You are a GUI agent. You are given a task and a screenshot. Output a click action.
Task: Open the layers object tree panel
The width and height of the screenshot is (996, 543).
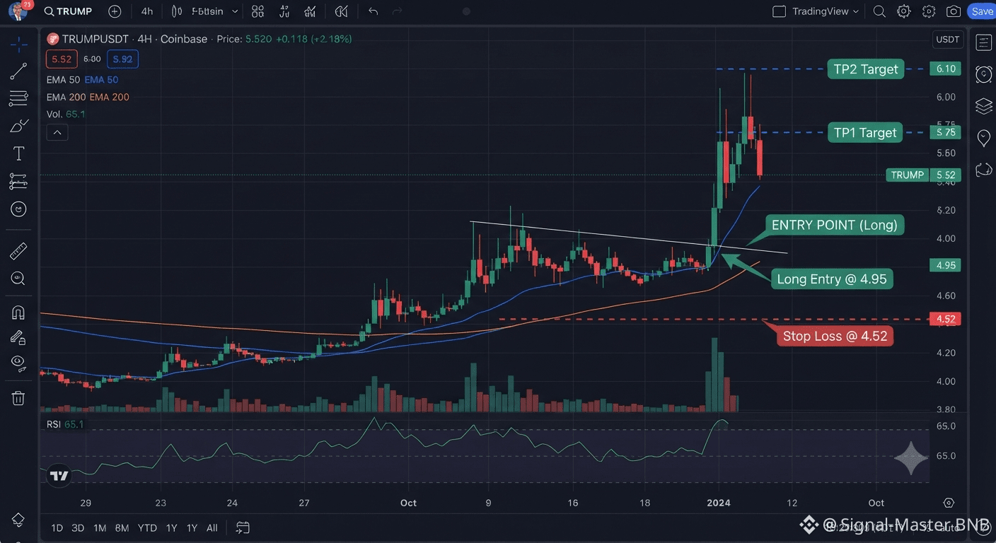983,106
